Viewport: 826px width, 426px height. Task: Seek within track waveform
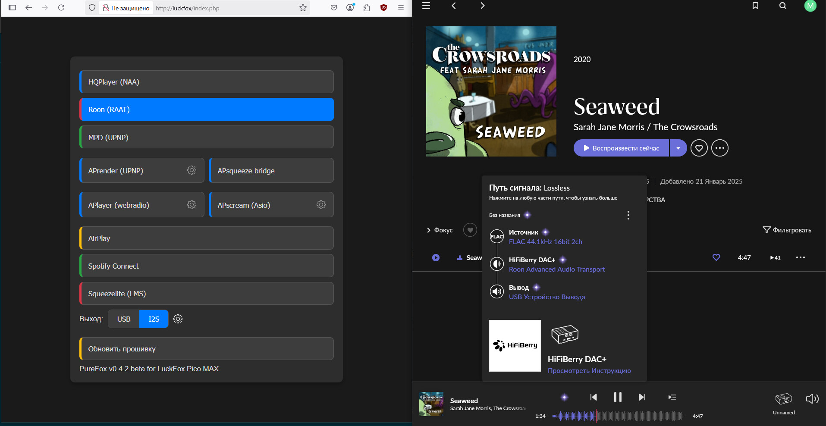pyautogui.click(x=619, y=416)
